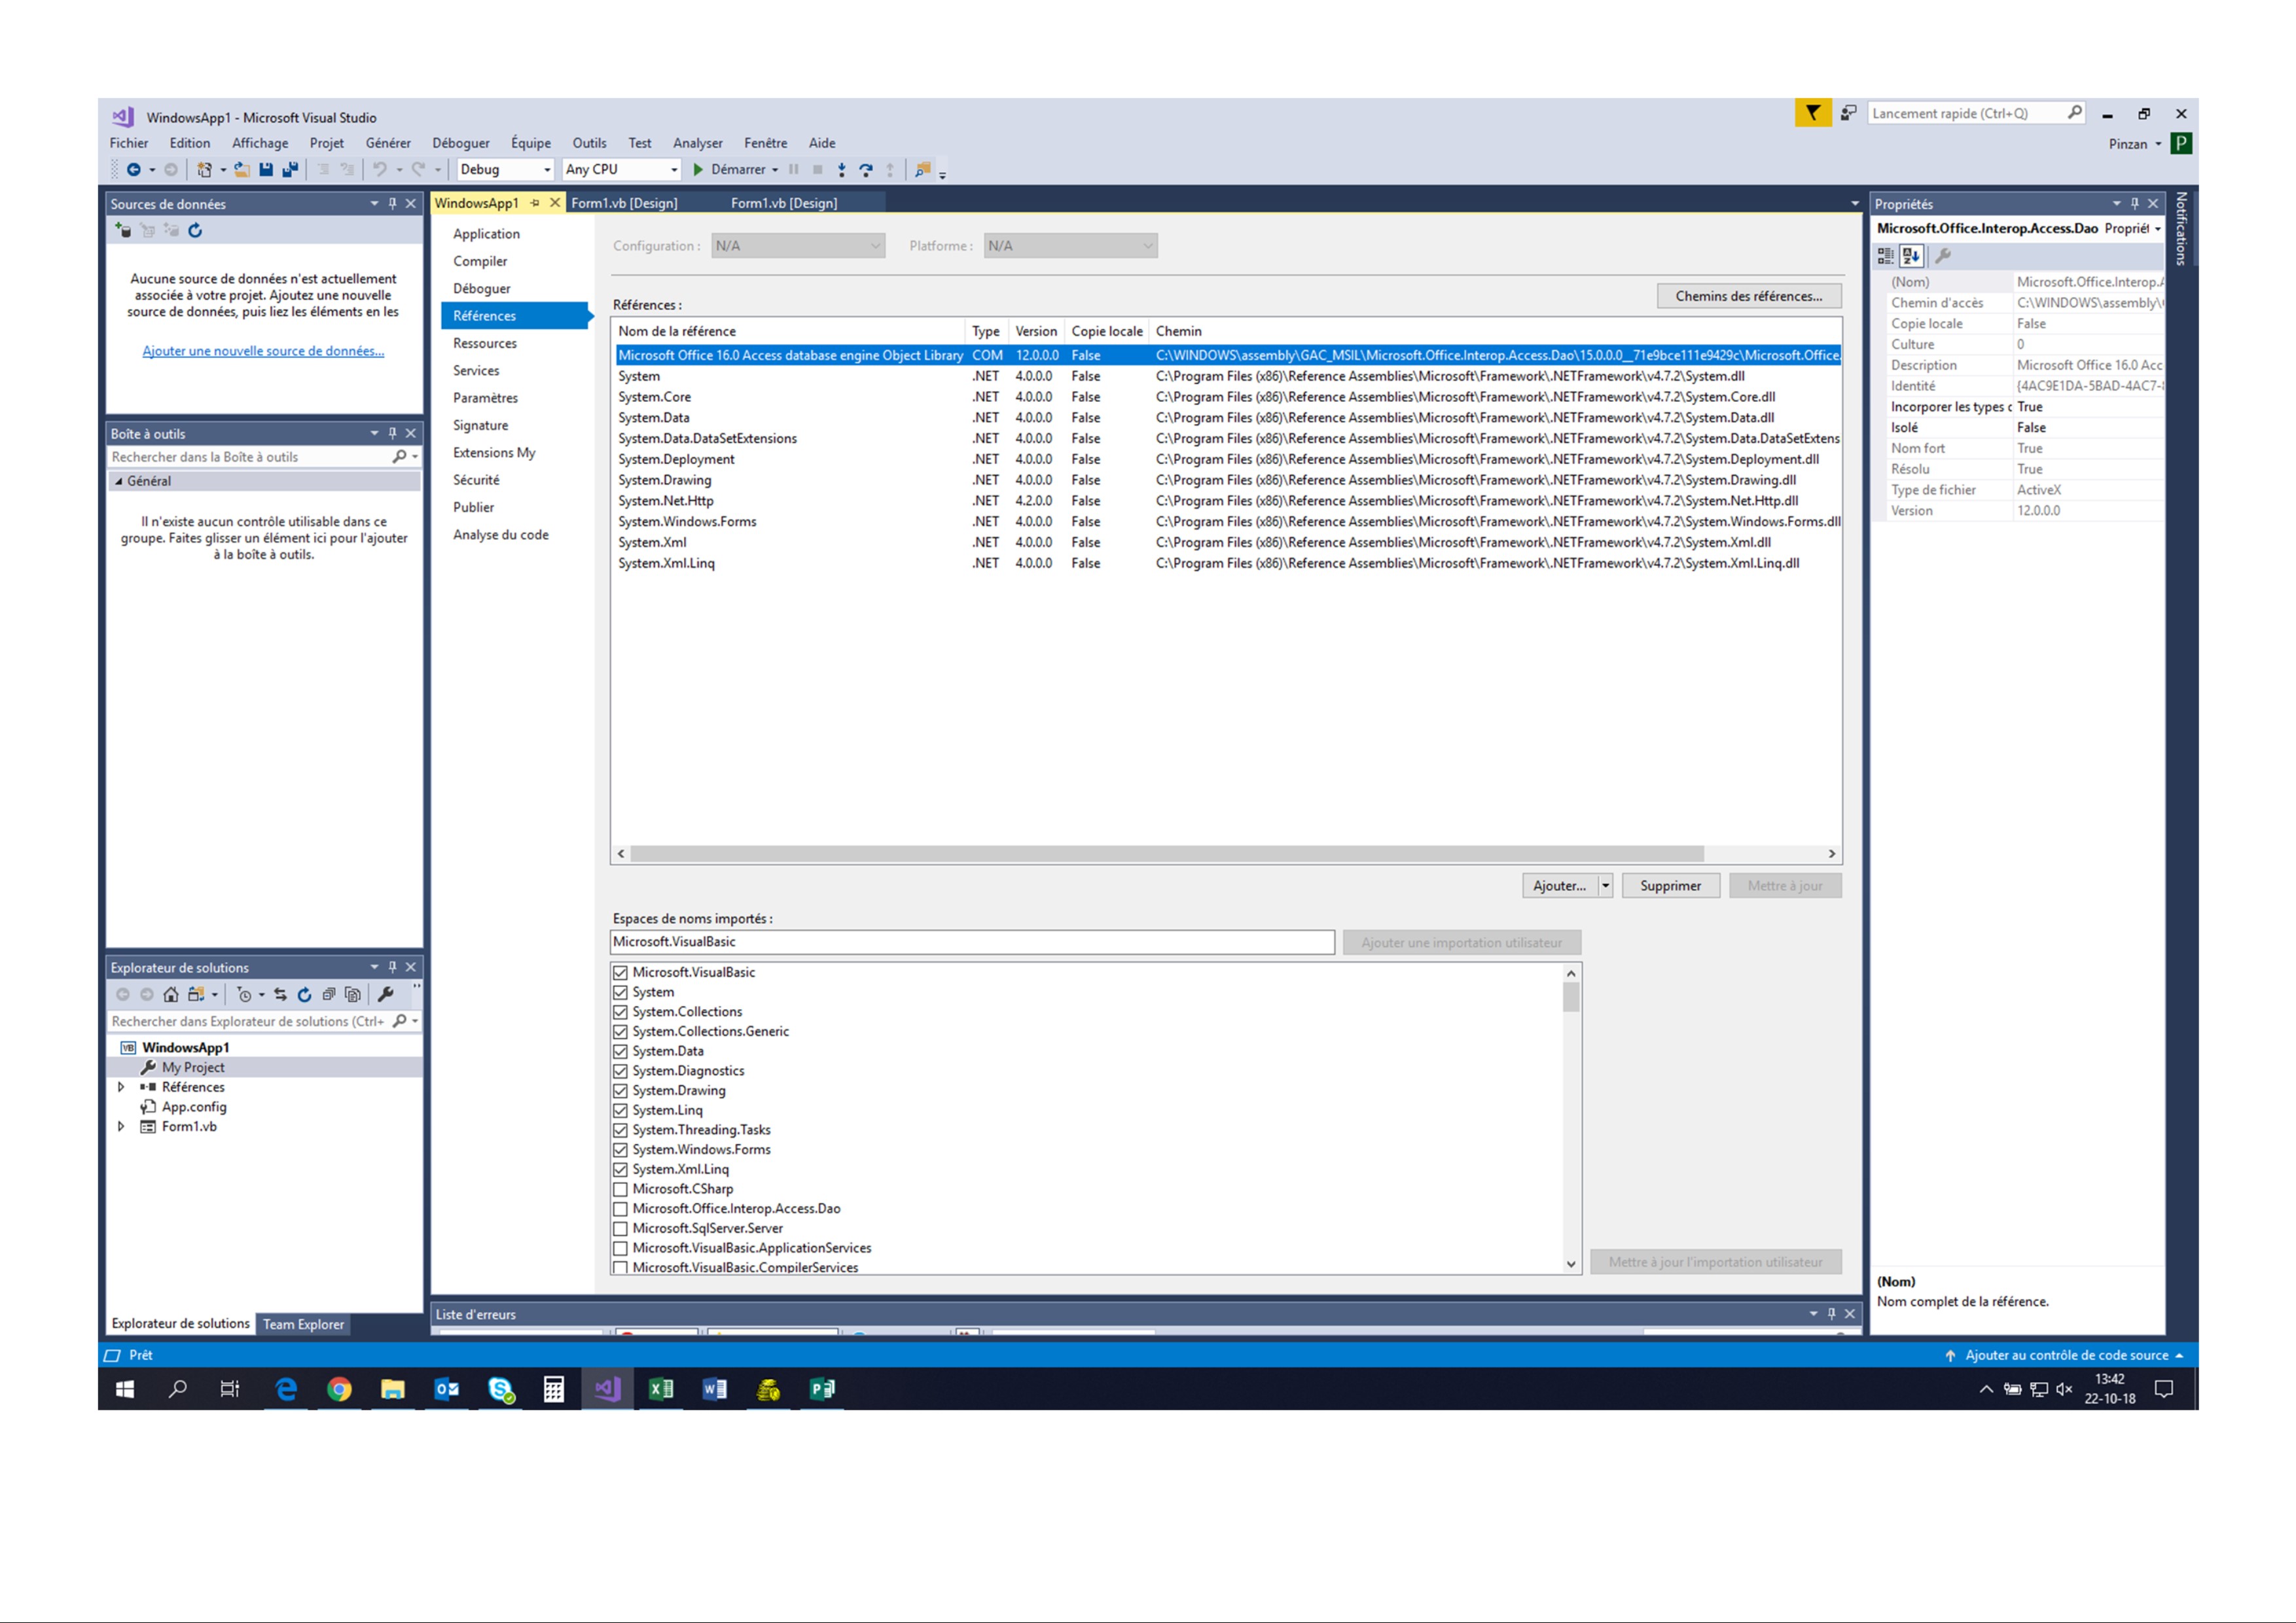
Task: Uncheck Microsoft.VisualBasic imported namespace
Action: (x=620, y=972)
